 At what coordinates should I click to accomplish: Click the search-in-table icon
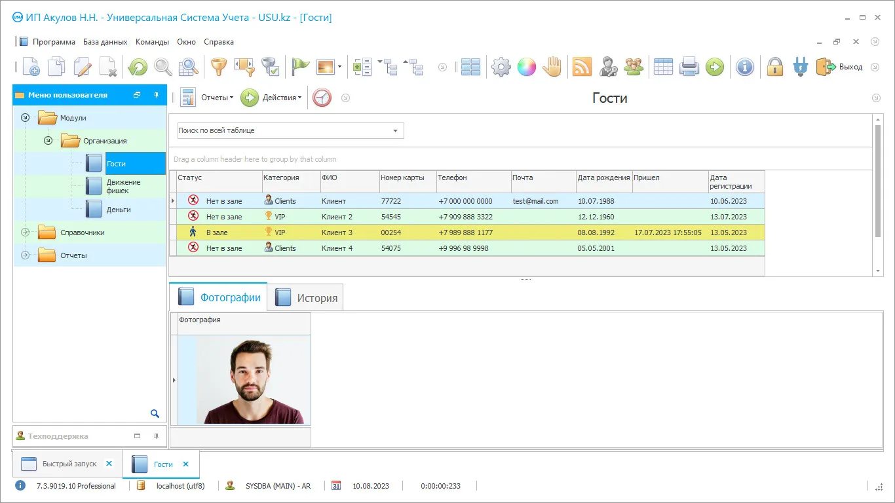tap(189, 67)
